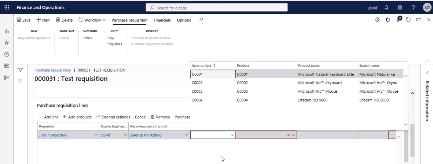Viewport: 433px width, 164px height.
Task: Click the Search for a page box
Action: coord(217,8)
